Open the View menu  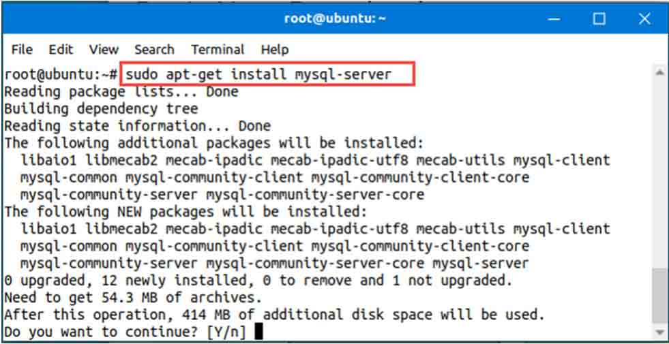[104, 50]
